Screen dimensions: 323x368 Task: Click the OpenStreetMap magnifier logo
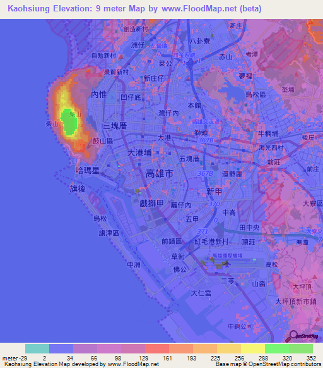point(302,336)
